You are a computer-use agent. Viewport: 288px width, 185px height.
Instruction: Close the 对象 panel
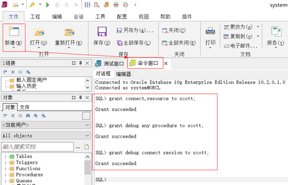87,98
